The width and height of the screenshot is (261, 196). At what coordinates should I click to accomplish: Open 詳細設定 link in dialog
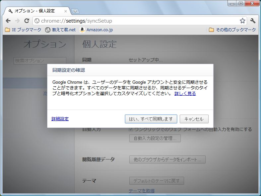click(60, 119)
